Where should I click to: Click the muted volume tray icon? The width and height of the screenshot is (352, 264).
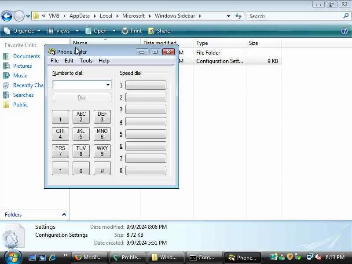pyautogui.click(x=318, y=257)
